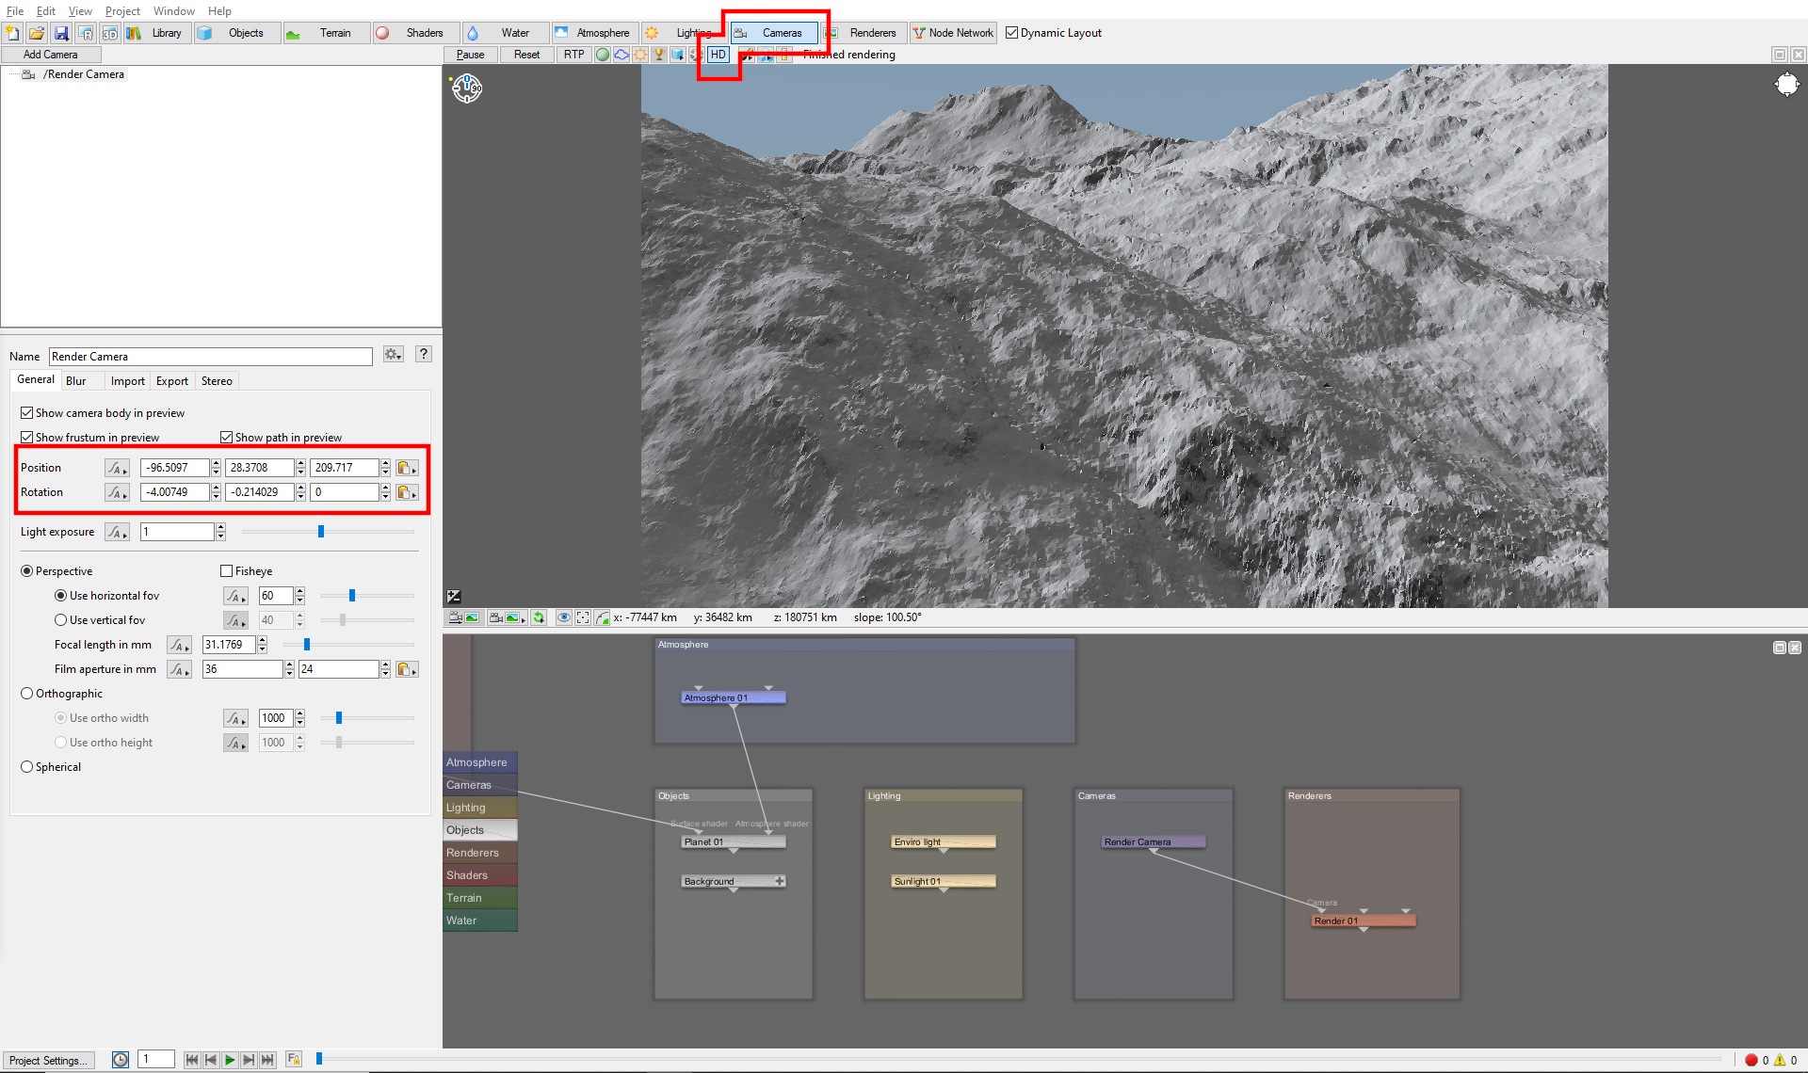Click the Save Project floppy icon
The width and height of the screenshot is (1808, 1073).
pos(61,33)
